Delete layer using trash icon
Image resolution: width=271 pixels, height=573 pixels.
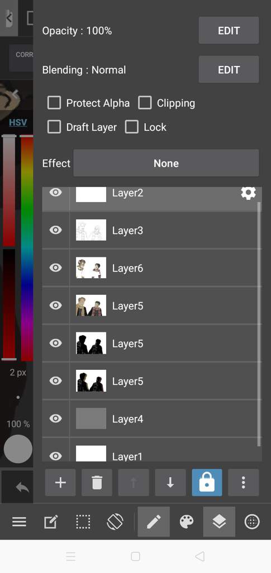coord(97,482)
